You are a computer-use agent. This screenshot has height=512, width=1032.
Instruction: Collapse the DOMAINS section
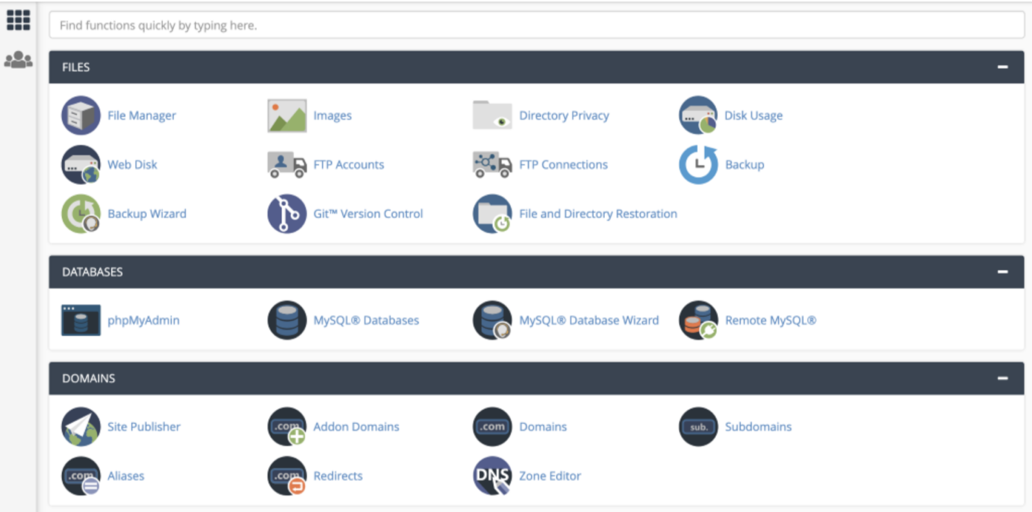[x=1002, y=379]
